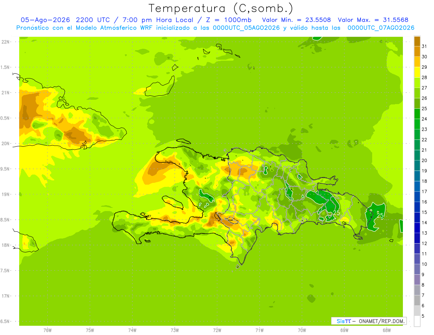Click longitude label "68W"
The height and width of the screenshot is (335, 434).
click(x=387, y=331)
